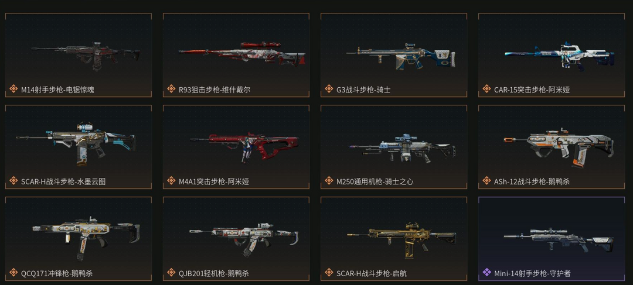Select the red M4A1 rifle image
Viewport: 633px width, 285px height.
[x=244, y=147]
